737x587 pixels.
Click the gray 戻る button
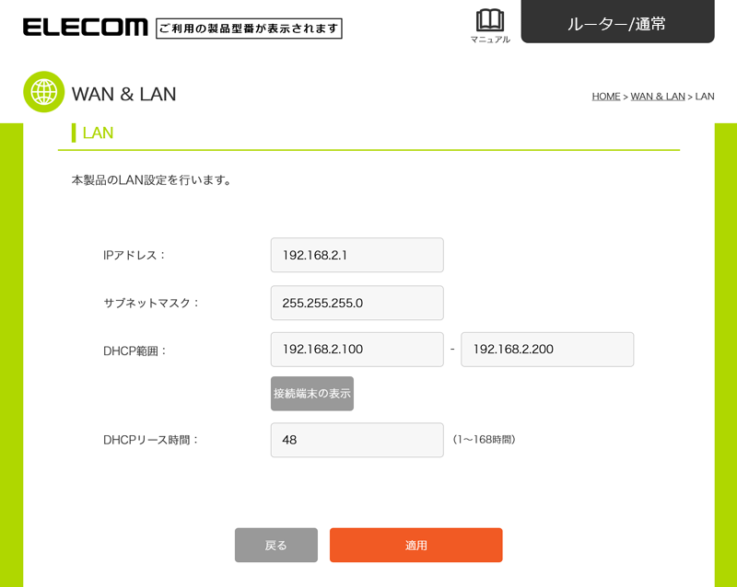(x=275, y=545)
